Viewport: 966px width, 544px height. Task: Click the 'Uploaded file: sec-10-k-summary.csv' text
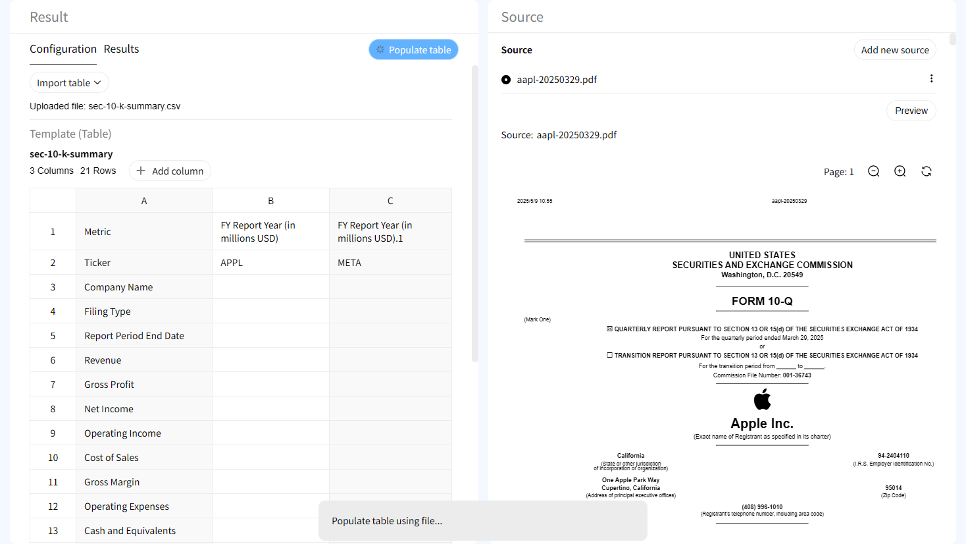pos(105,106)
